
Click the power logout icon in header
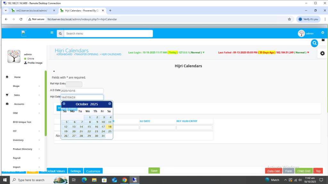(323, 33)
